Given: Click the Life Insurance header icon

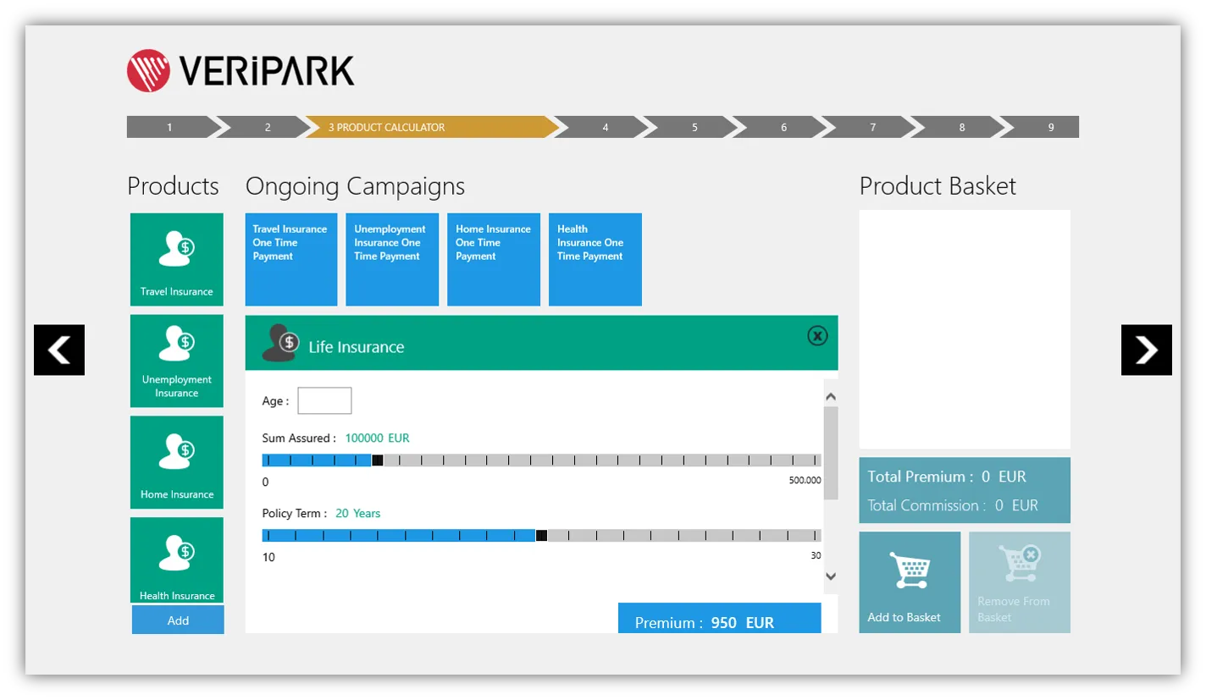Looking at the screenshot, I should pos(280,343).
